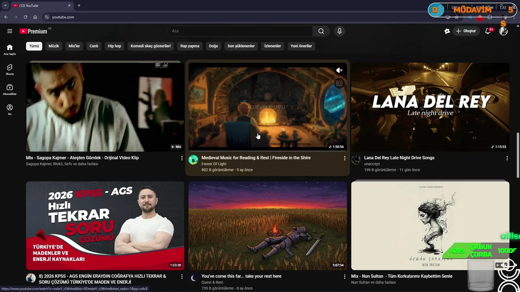520x292 pixels.
Task: Select the Tümü filter chip
Action: click(x=34, y=46)
